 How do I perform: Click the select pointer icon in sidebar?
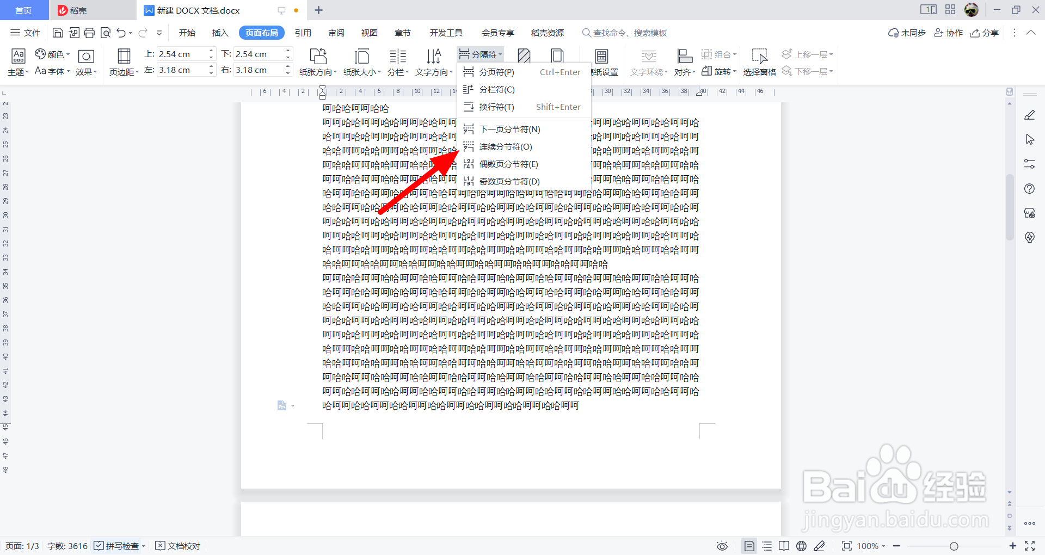coord(1030,140)
